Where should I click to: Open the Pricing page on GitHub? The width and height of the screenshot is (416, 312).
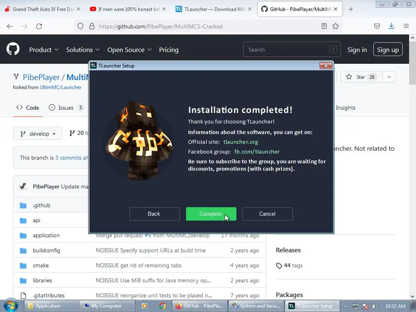tap(169, 50)
